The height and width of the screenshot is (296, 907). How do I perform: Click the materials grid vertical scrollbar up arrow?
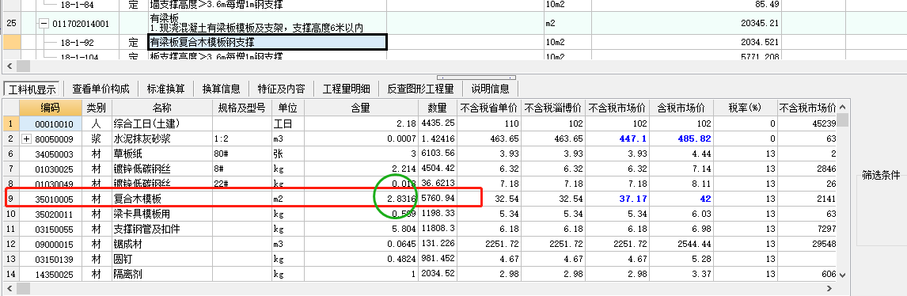click(842, 107)
